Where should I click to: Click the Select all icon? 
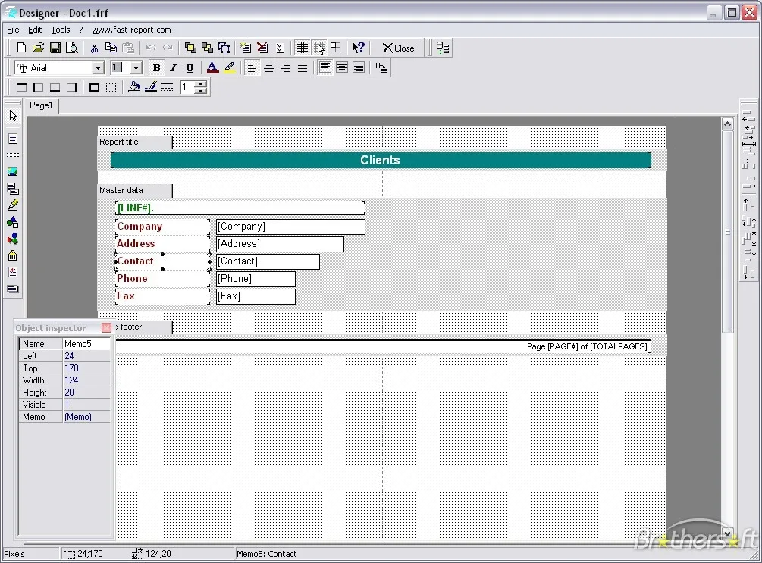point(224,48)
